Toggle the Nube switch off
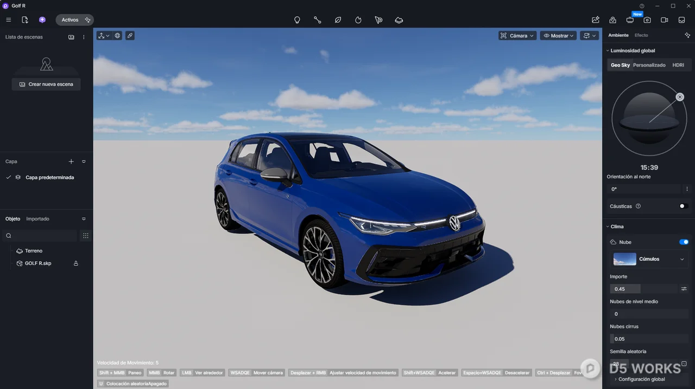Viewport: 695px width, 389px height. (x=684, y=242)
